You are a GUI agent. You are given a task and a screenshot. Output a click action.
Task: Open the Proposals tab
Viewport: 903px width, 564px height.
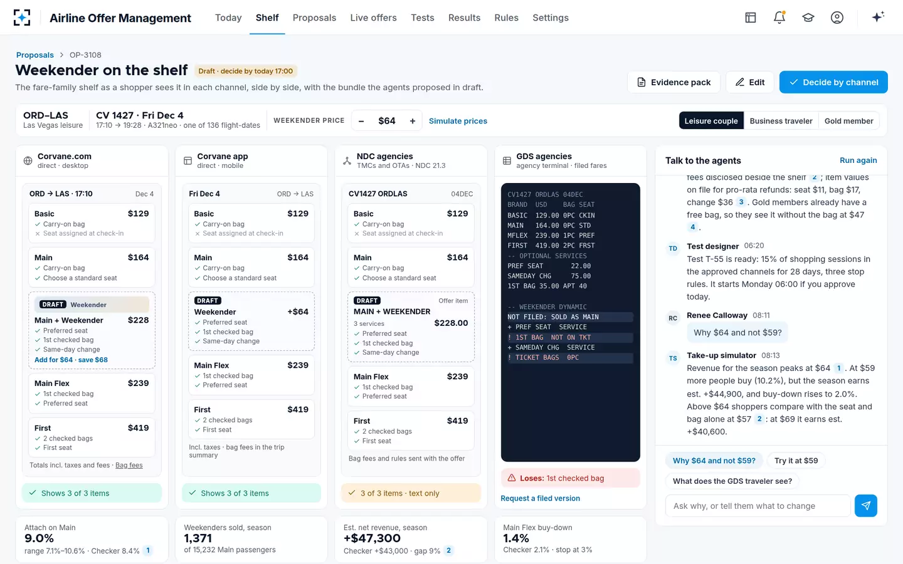[x=314, y=18]
